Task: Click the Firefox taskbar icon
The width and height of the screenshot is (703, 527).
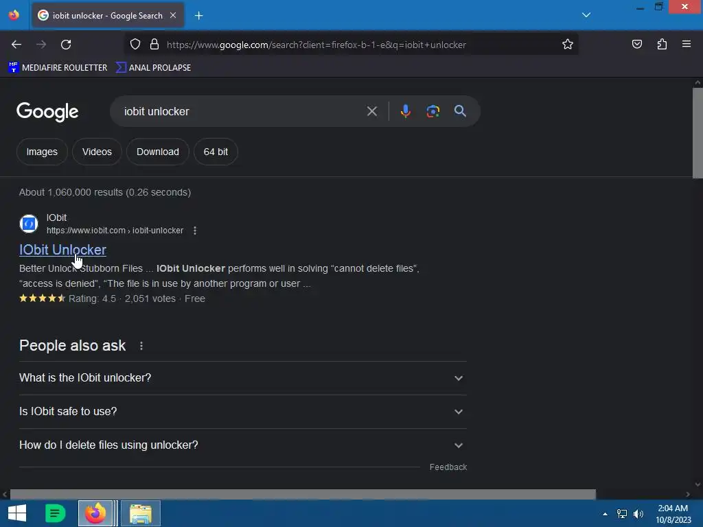Action: click(95, 513)
